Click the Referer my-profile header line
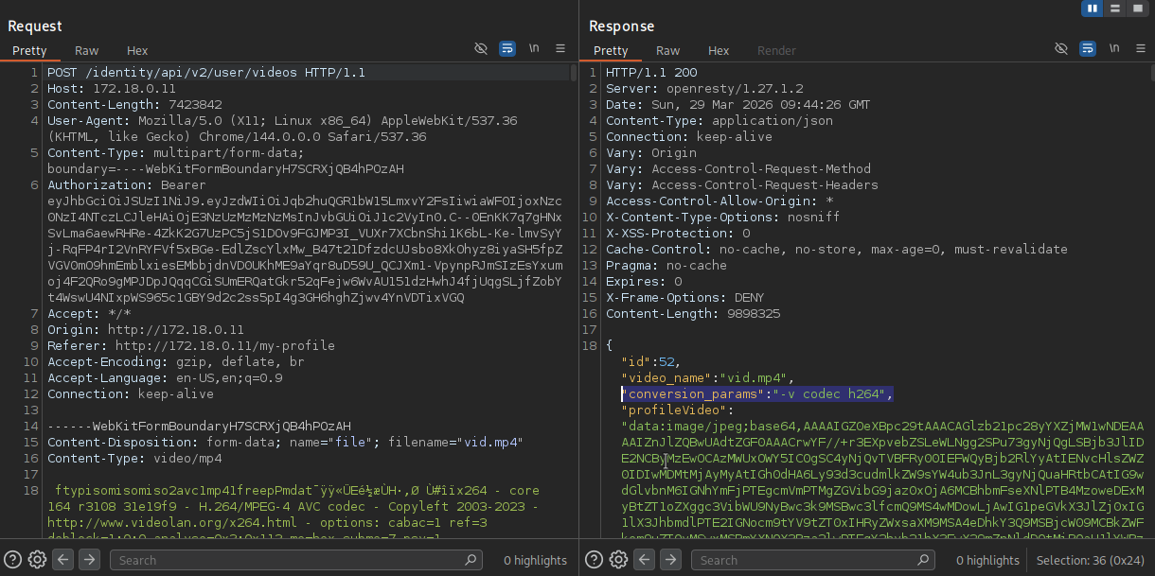Viewport: 1155px width, 576px height. [191, 346]
